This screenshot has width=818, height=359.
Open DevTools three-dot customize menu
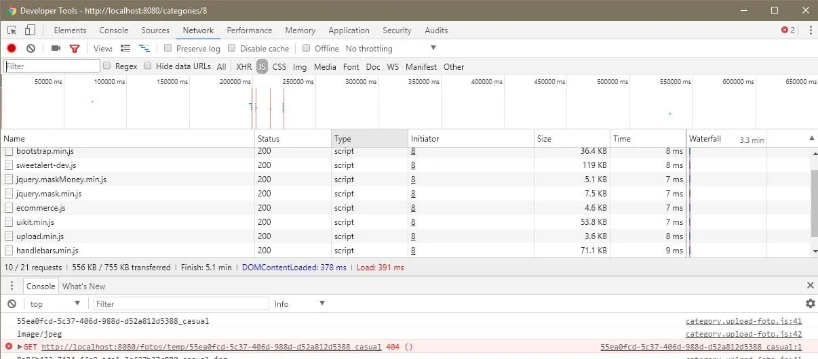(810, 30)
